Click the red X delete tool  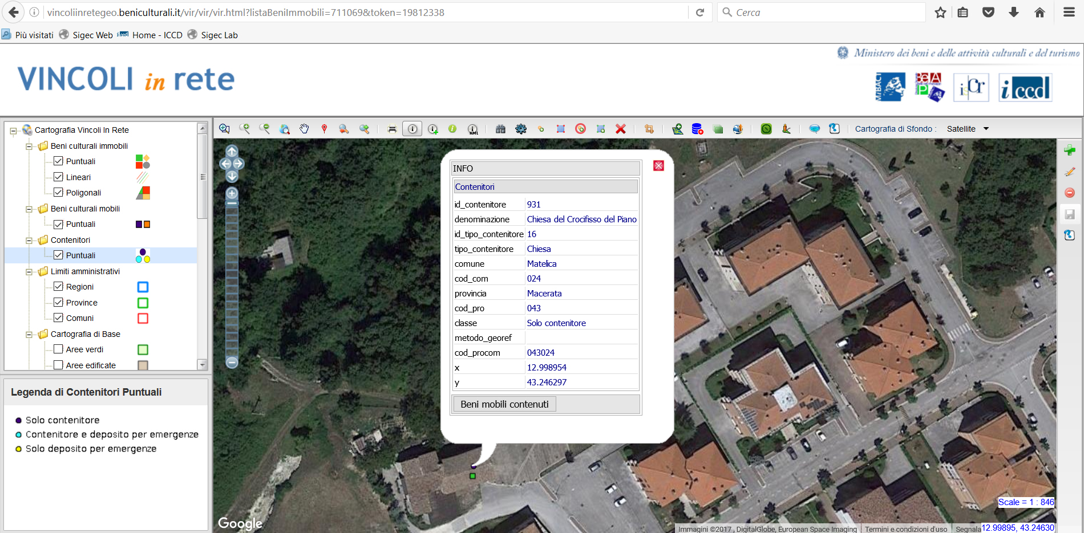coord(621,129)
